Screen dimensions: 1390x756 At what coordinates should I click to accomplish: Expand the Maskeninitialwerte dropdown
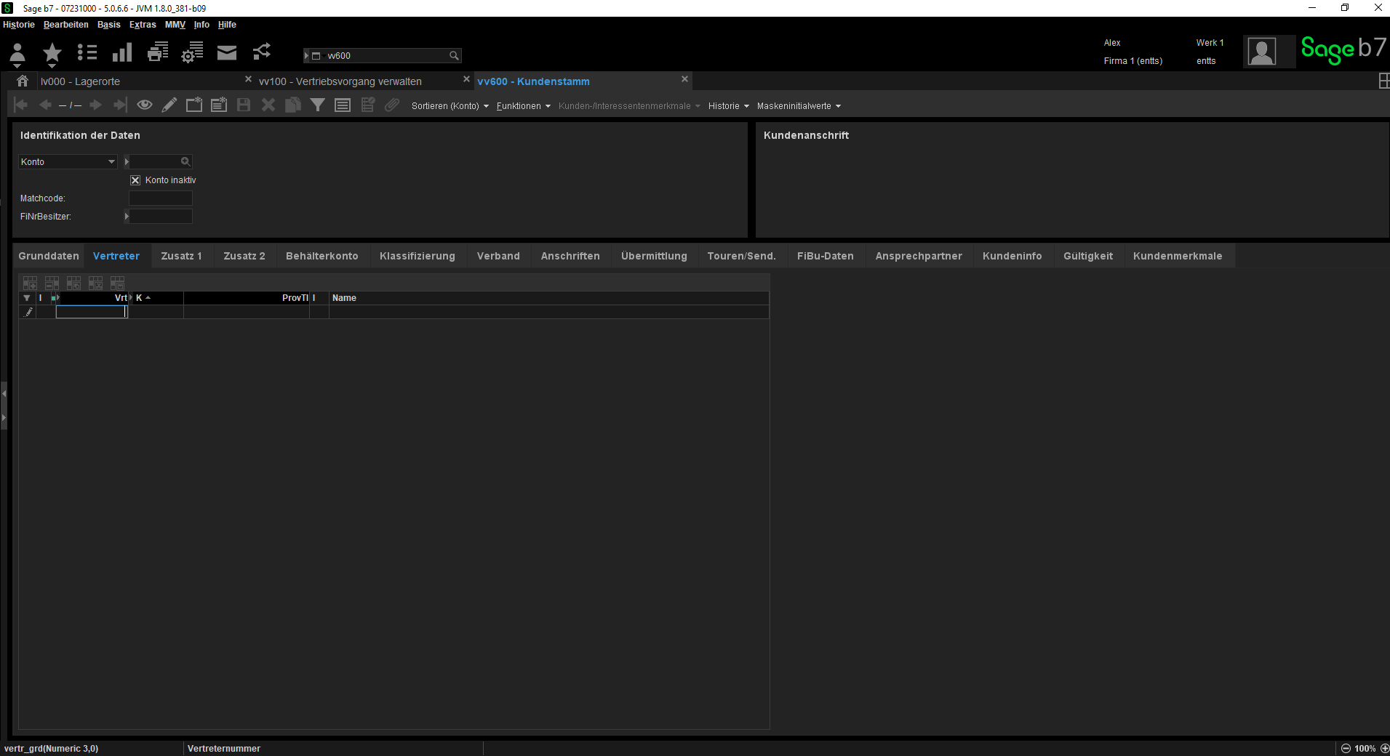(799, 106)
